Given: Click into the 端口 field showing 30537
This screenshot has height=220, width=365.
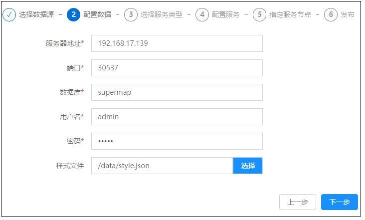Looking at the screenshot, I should pos(177,68).
